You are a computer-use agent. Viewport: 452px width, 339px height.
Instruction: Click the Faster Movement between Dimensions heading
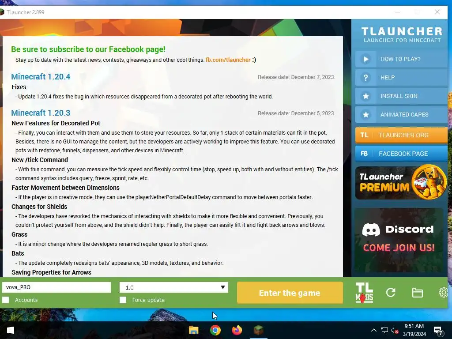[x=65, y=188]
